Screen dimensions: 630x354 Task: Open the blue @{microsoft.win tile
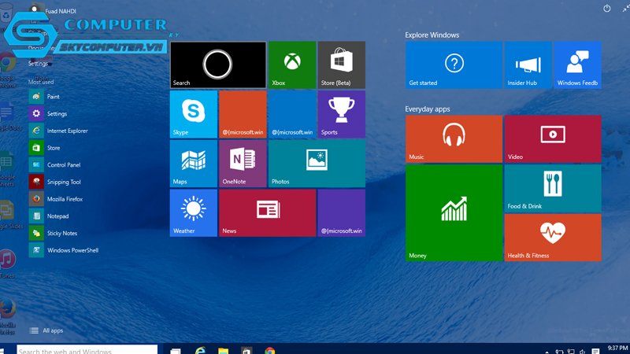[x=292, y=114]
